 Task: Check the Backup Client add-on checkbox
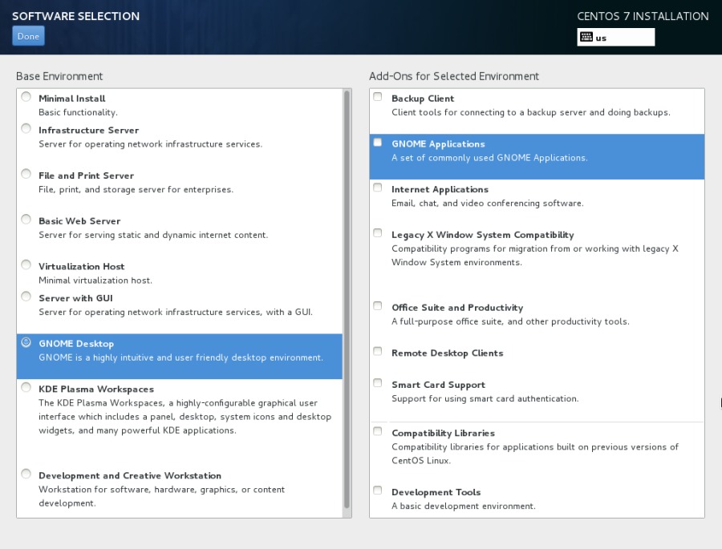pos(378,97)
